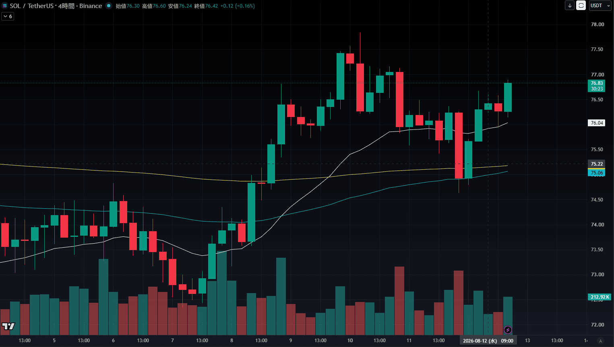Click the 始値 76.30 open value

pos(128,6)
